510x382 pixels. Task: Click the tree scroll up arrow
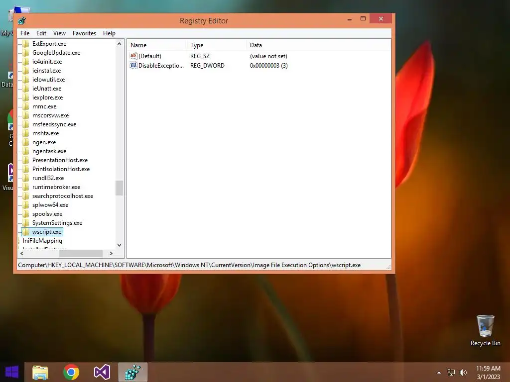(x=119, y=44)
